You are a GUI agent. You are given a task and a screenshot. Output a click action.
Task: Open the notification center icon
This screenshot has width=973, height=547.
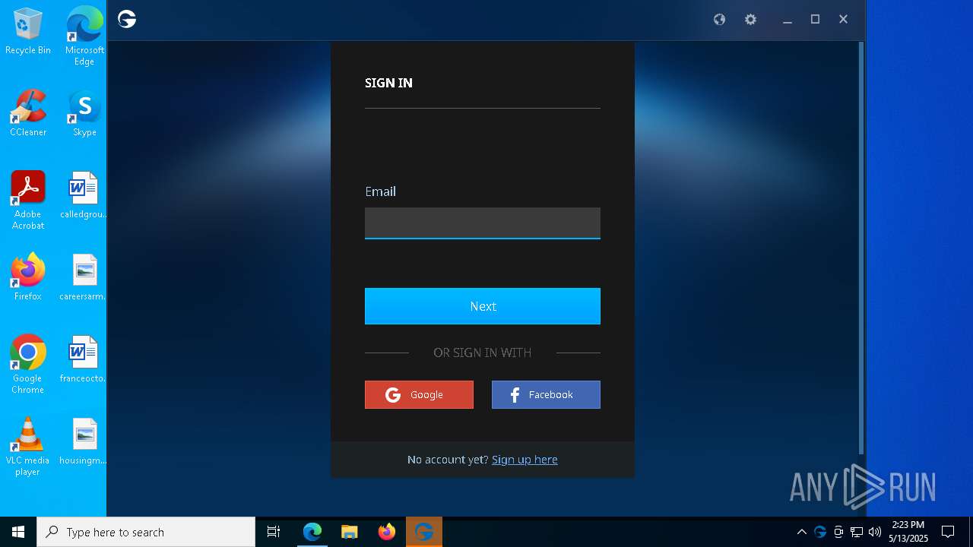click(948, 532)
